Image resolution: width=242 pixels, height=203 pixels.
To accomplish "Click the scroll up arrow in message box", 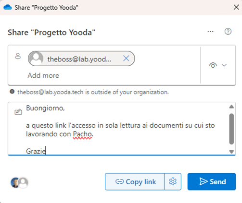I will coord(231,107).
